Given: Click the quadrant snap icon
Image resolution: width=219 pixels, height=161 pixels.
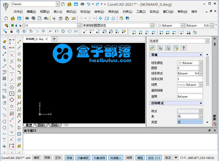Looking at the screenshot, I should 12,100.
